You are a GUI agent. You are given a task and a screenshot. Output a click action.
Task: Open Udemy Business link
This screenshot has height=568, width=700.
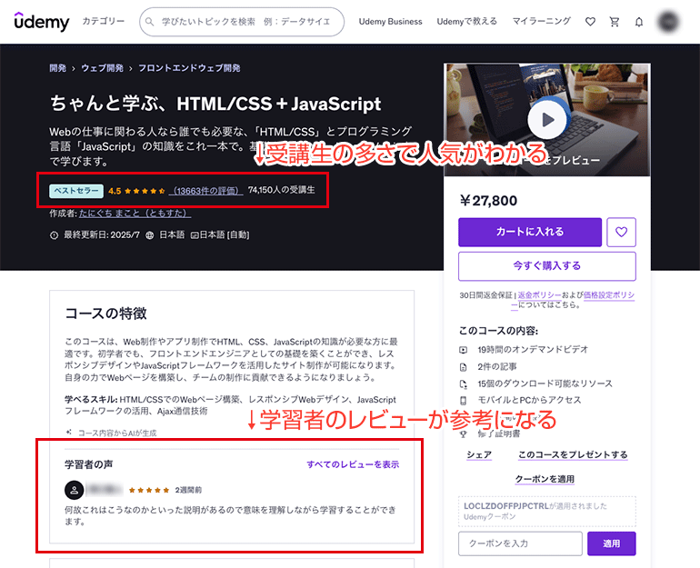point(390,22)
